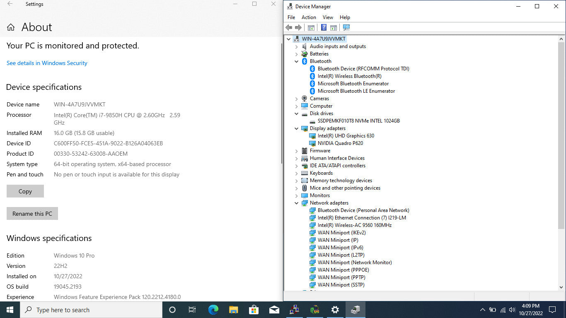Open Microsoft Edge from taskbar
Image resolution: width=566 pixels, height=318 pixels.
pos(213,310)
